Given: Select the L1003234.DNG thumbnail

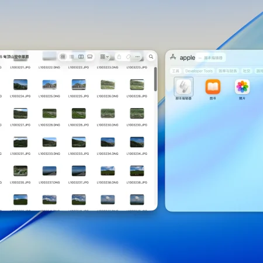Looking at the screenshot, I should [x=108, y=142].
